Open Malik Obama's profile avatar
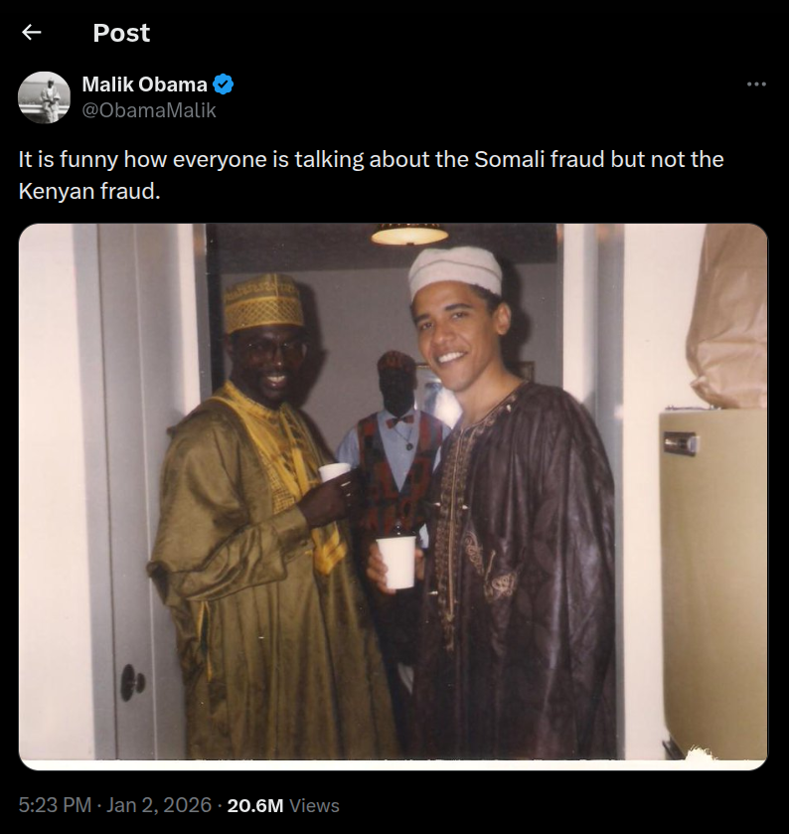 [x=44, y=97]
